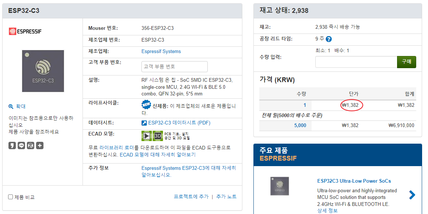Click the datasheet external-link arrow icon

pyautogui.click(x=144, y=123)
